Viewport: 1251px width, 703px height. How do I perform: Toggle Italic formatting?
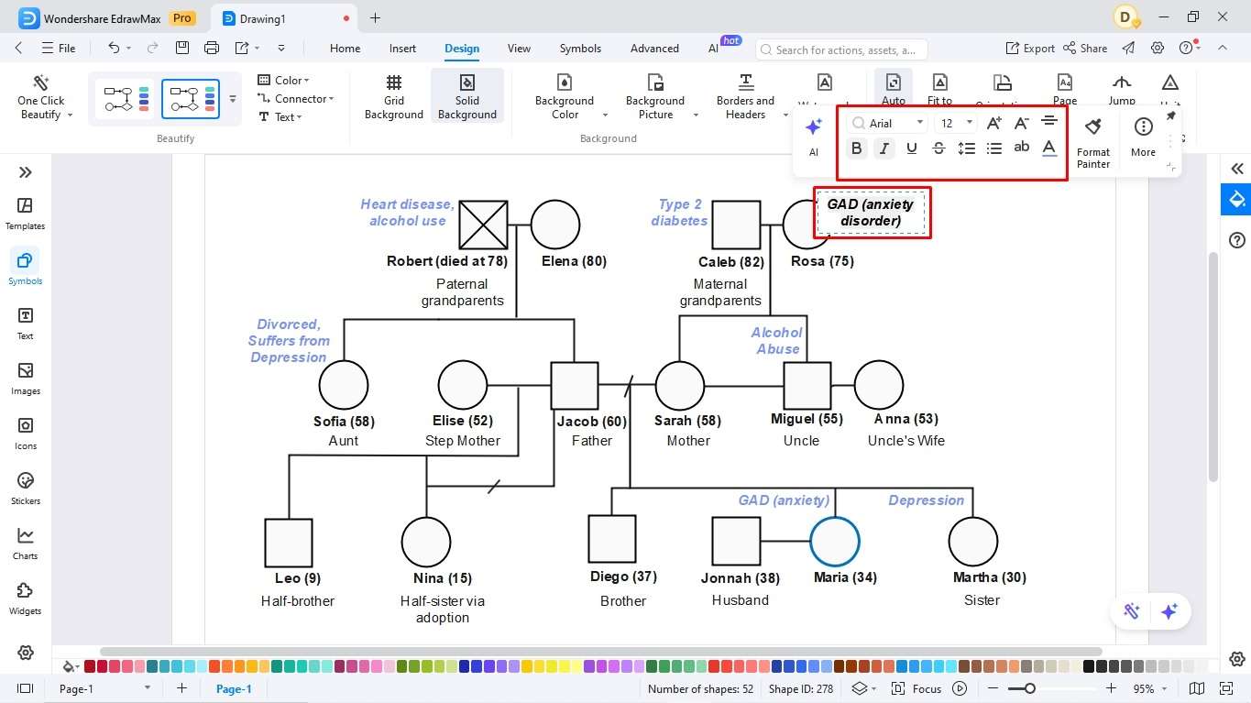coord(883,148)
